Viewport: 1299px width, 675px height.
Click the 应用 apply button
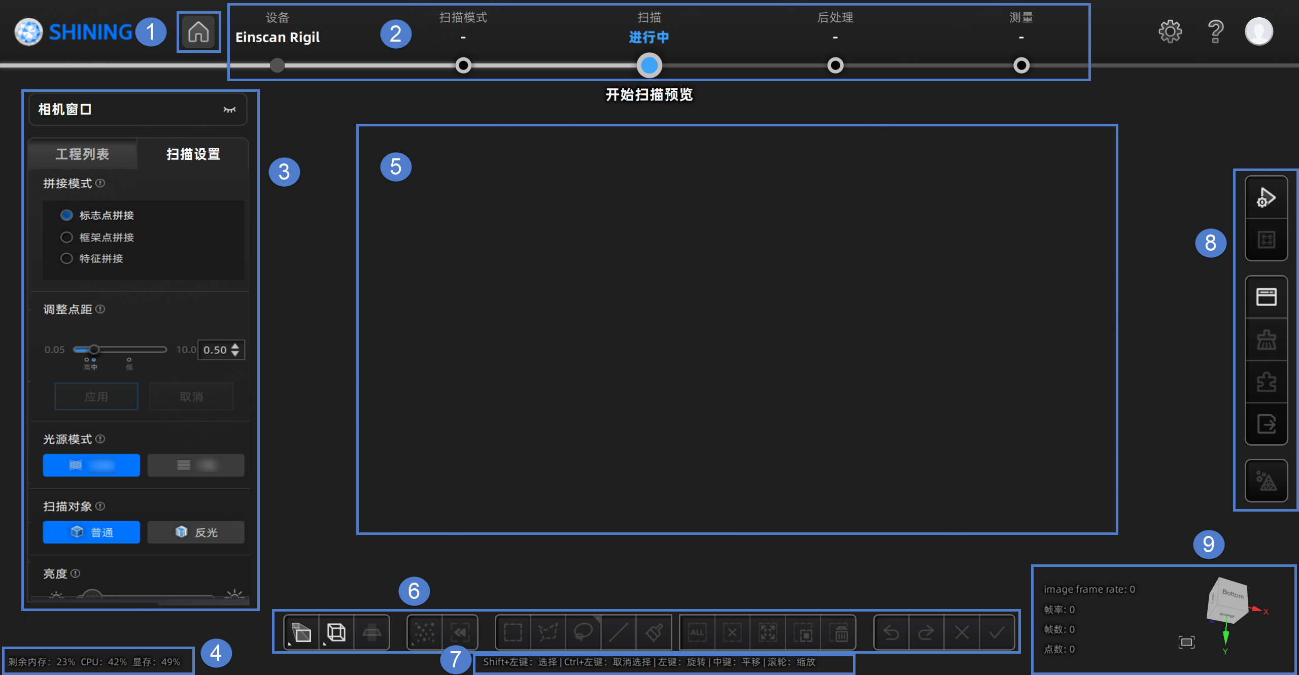point(96,396)
